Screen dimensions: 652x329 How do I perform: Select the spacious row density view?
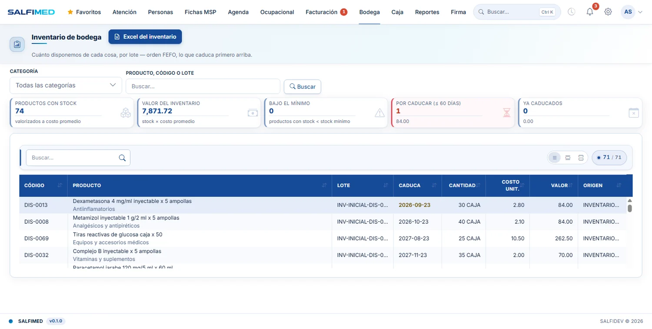coord(581,158)
